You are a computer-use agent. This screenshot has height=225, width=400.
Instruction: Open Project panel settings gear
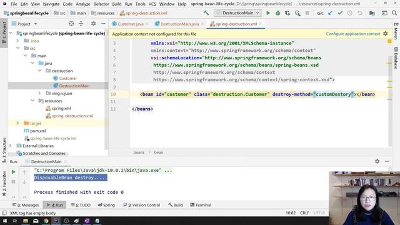pos(93,24)
